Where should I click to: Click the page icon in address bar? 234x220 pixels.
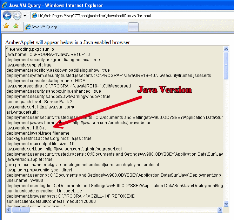35,15
